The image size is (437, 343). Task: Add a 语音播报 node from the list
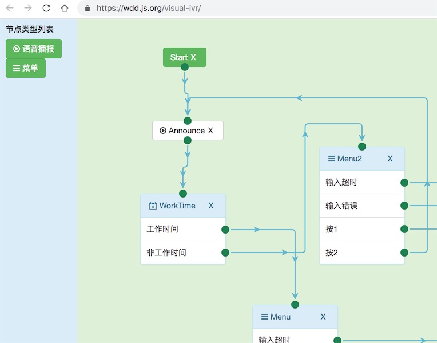point(34,49)
